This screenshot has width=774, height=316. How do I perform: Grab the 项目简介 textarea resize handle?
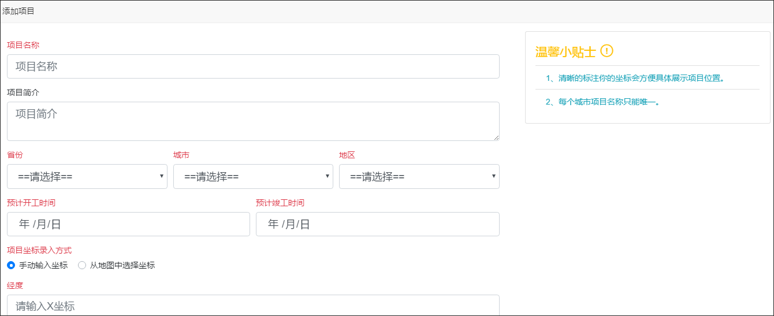click(x=496, y=137)
